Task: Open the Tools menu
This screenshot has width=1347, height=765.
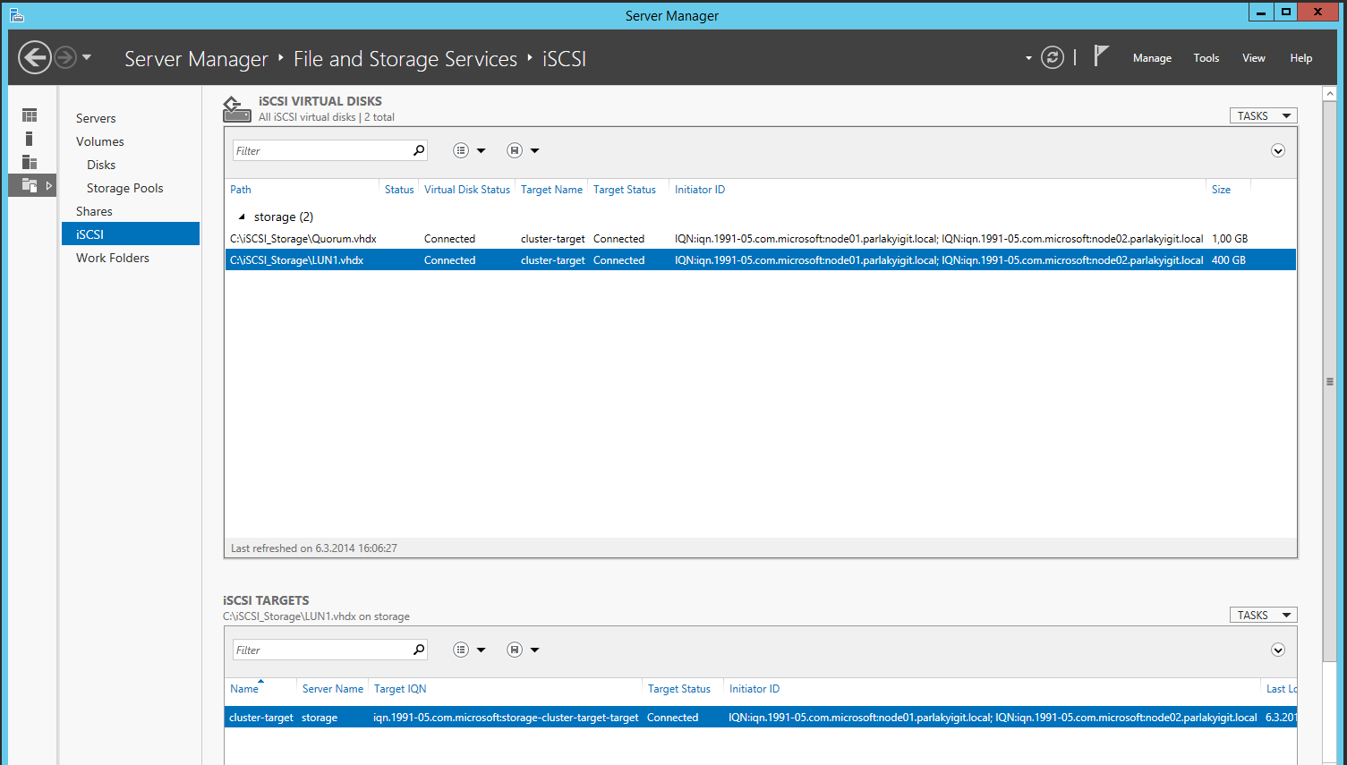Action: 1206,58
